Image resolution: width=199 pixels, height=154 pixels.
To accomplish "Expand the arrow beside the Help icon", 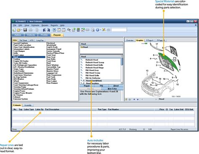I will [x=100, y=30].
